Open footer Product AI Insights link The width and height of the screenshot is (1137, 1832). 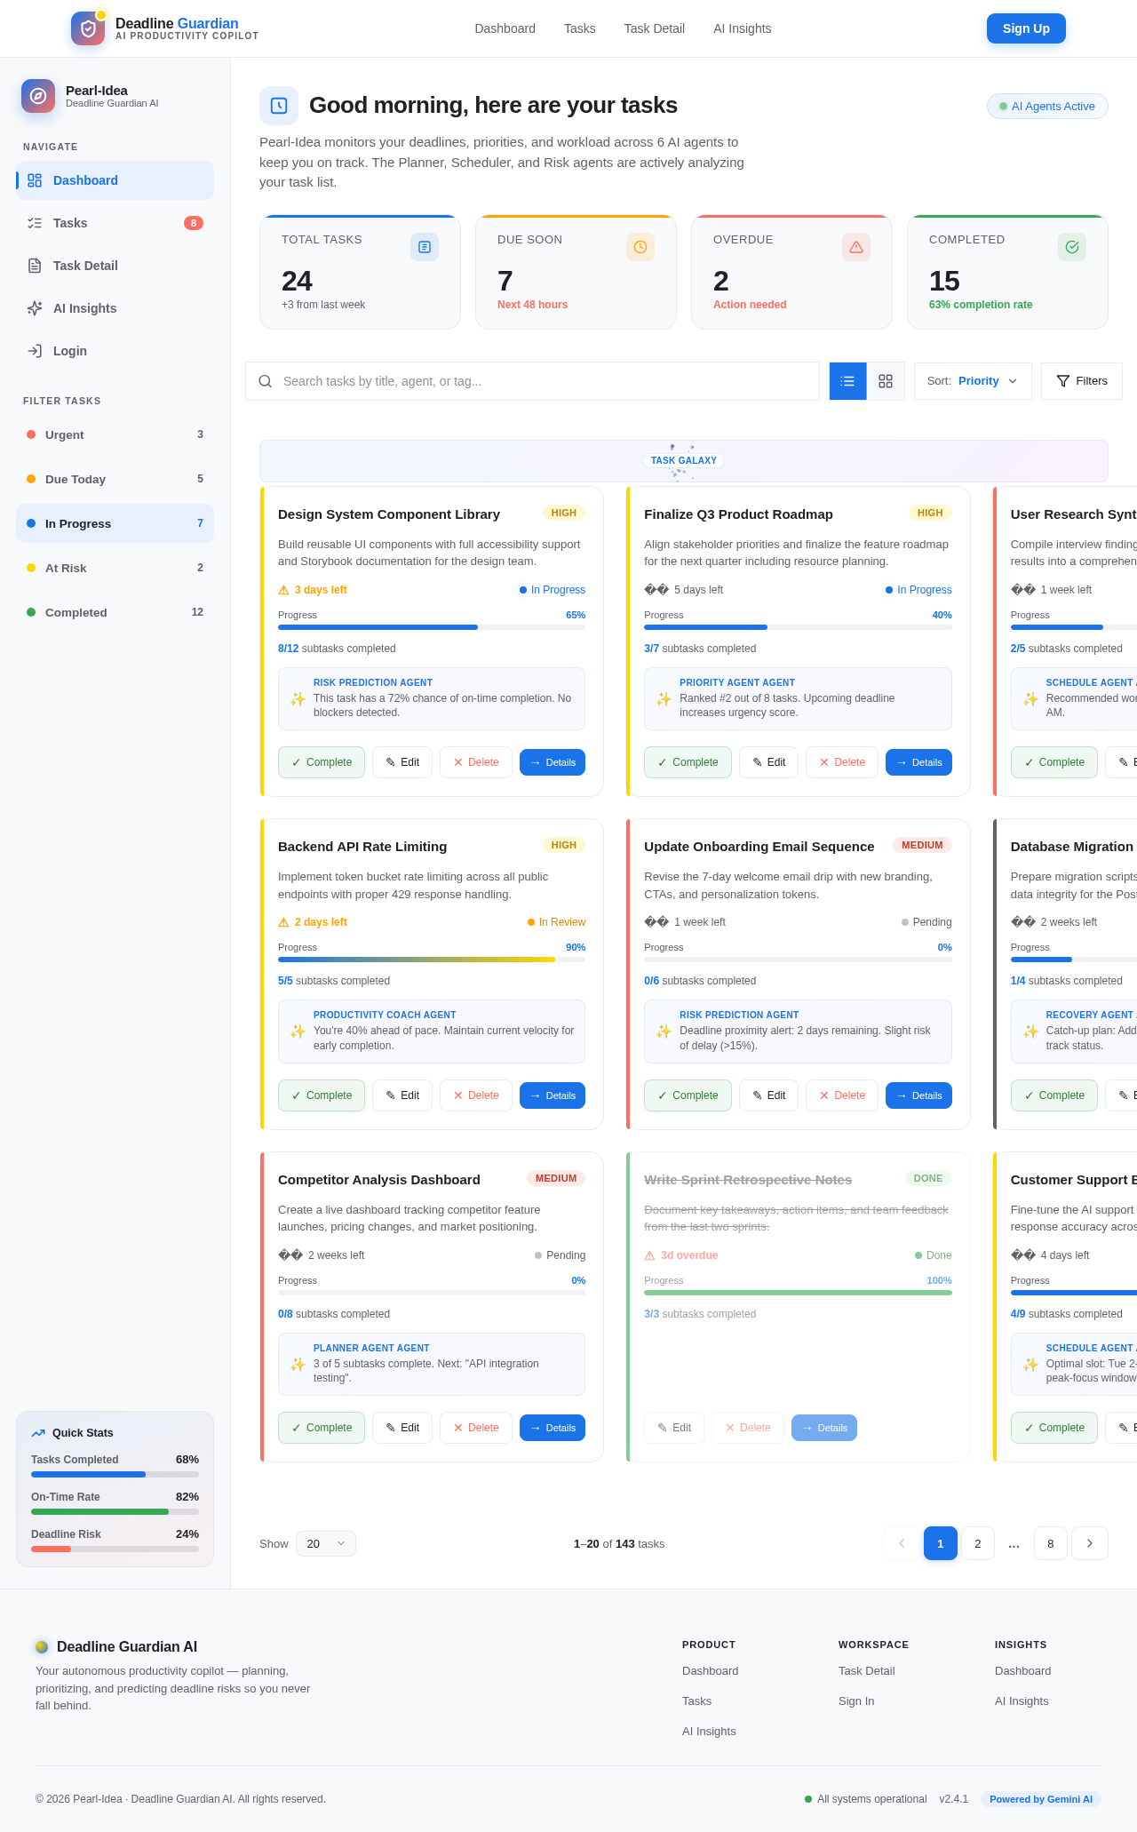click(709, 1731)
